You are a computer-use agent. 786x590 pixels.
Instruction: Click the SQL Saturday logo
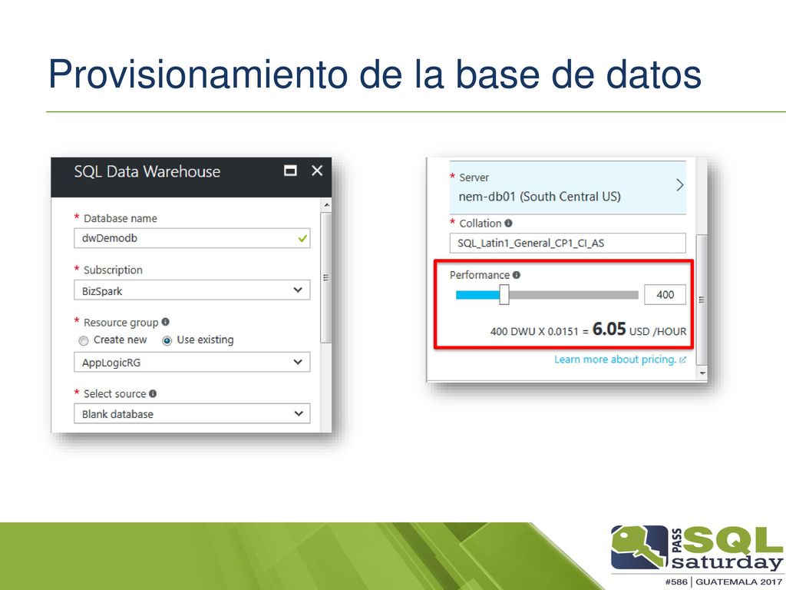click(695, 556)
